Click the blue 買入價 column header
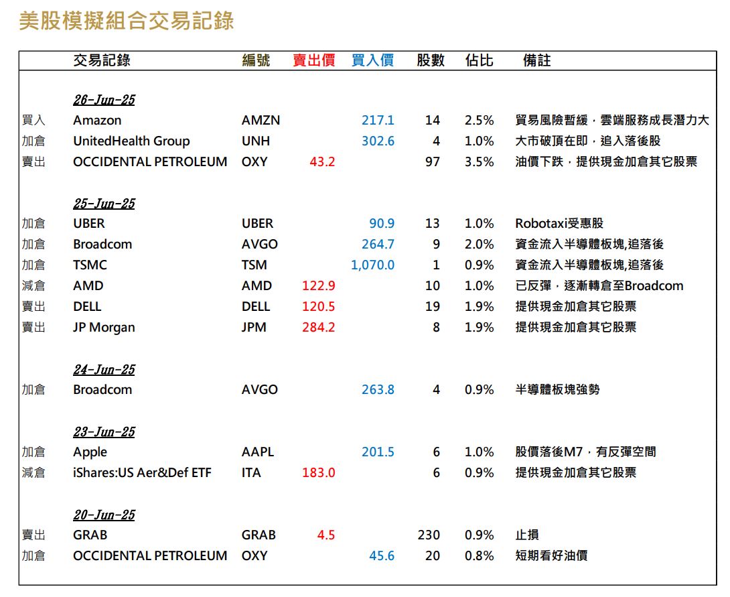The image size is (730, 597). tap(372, 60)
